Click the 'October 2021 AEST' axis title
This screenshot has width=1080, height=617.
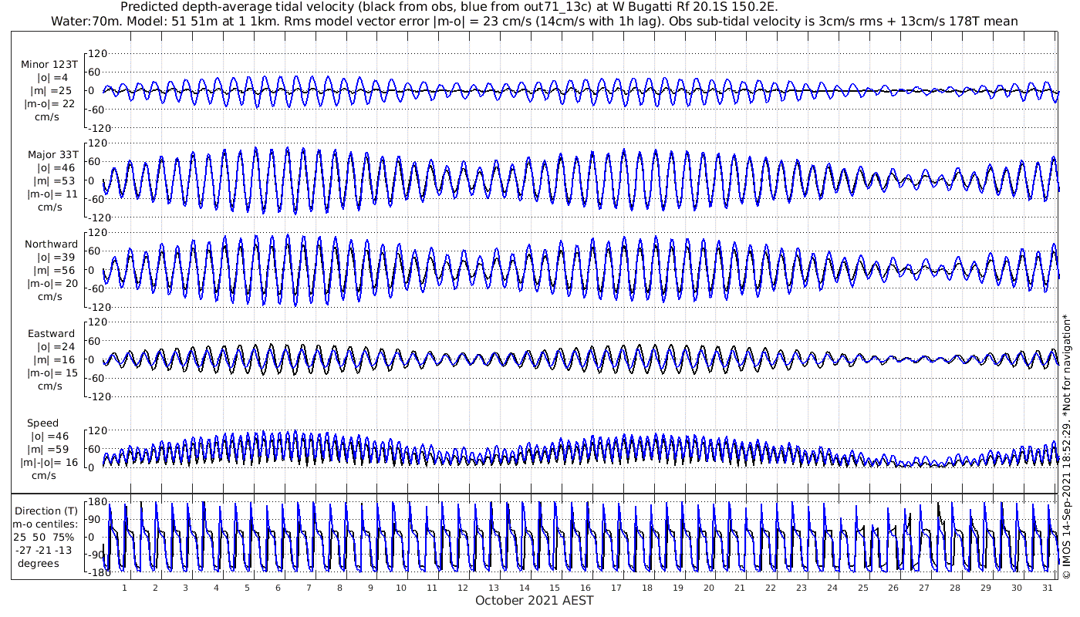point(535,601)
